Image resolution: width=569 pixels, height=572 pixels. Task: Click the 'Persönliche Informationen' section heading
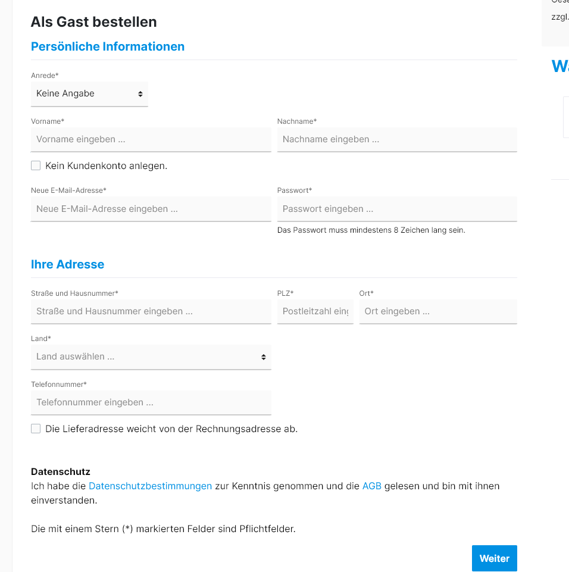click(108, 46)
